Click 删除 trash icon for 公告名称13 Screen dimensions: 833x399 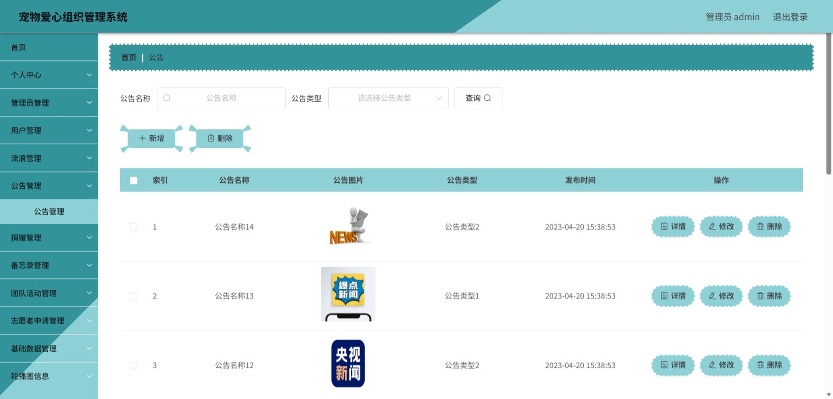769,296
